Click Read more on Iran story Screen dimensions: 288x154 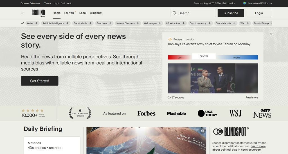(252, 98)
